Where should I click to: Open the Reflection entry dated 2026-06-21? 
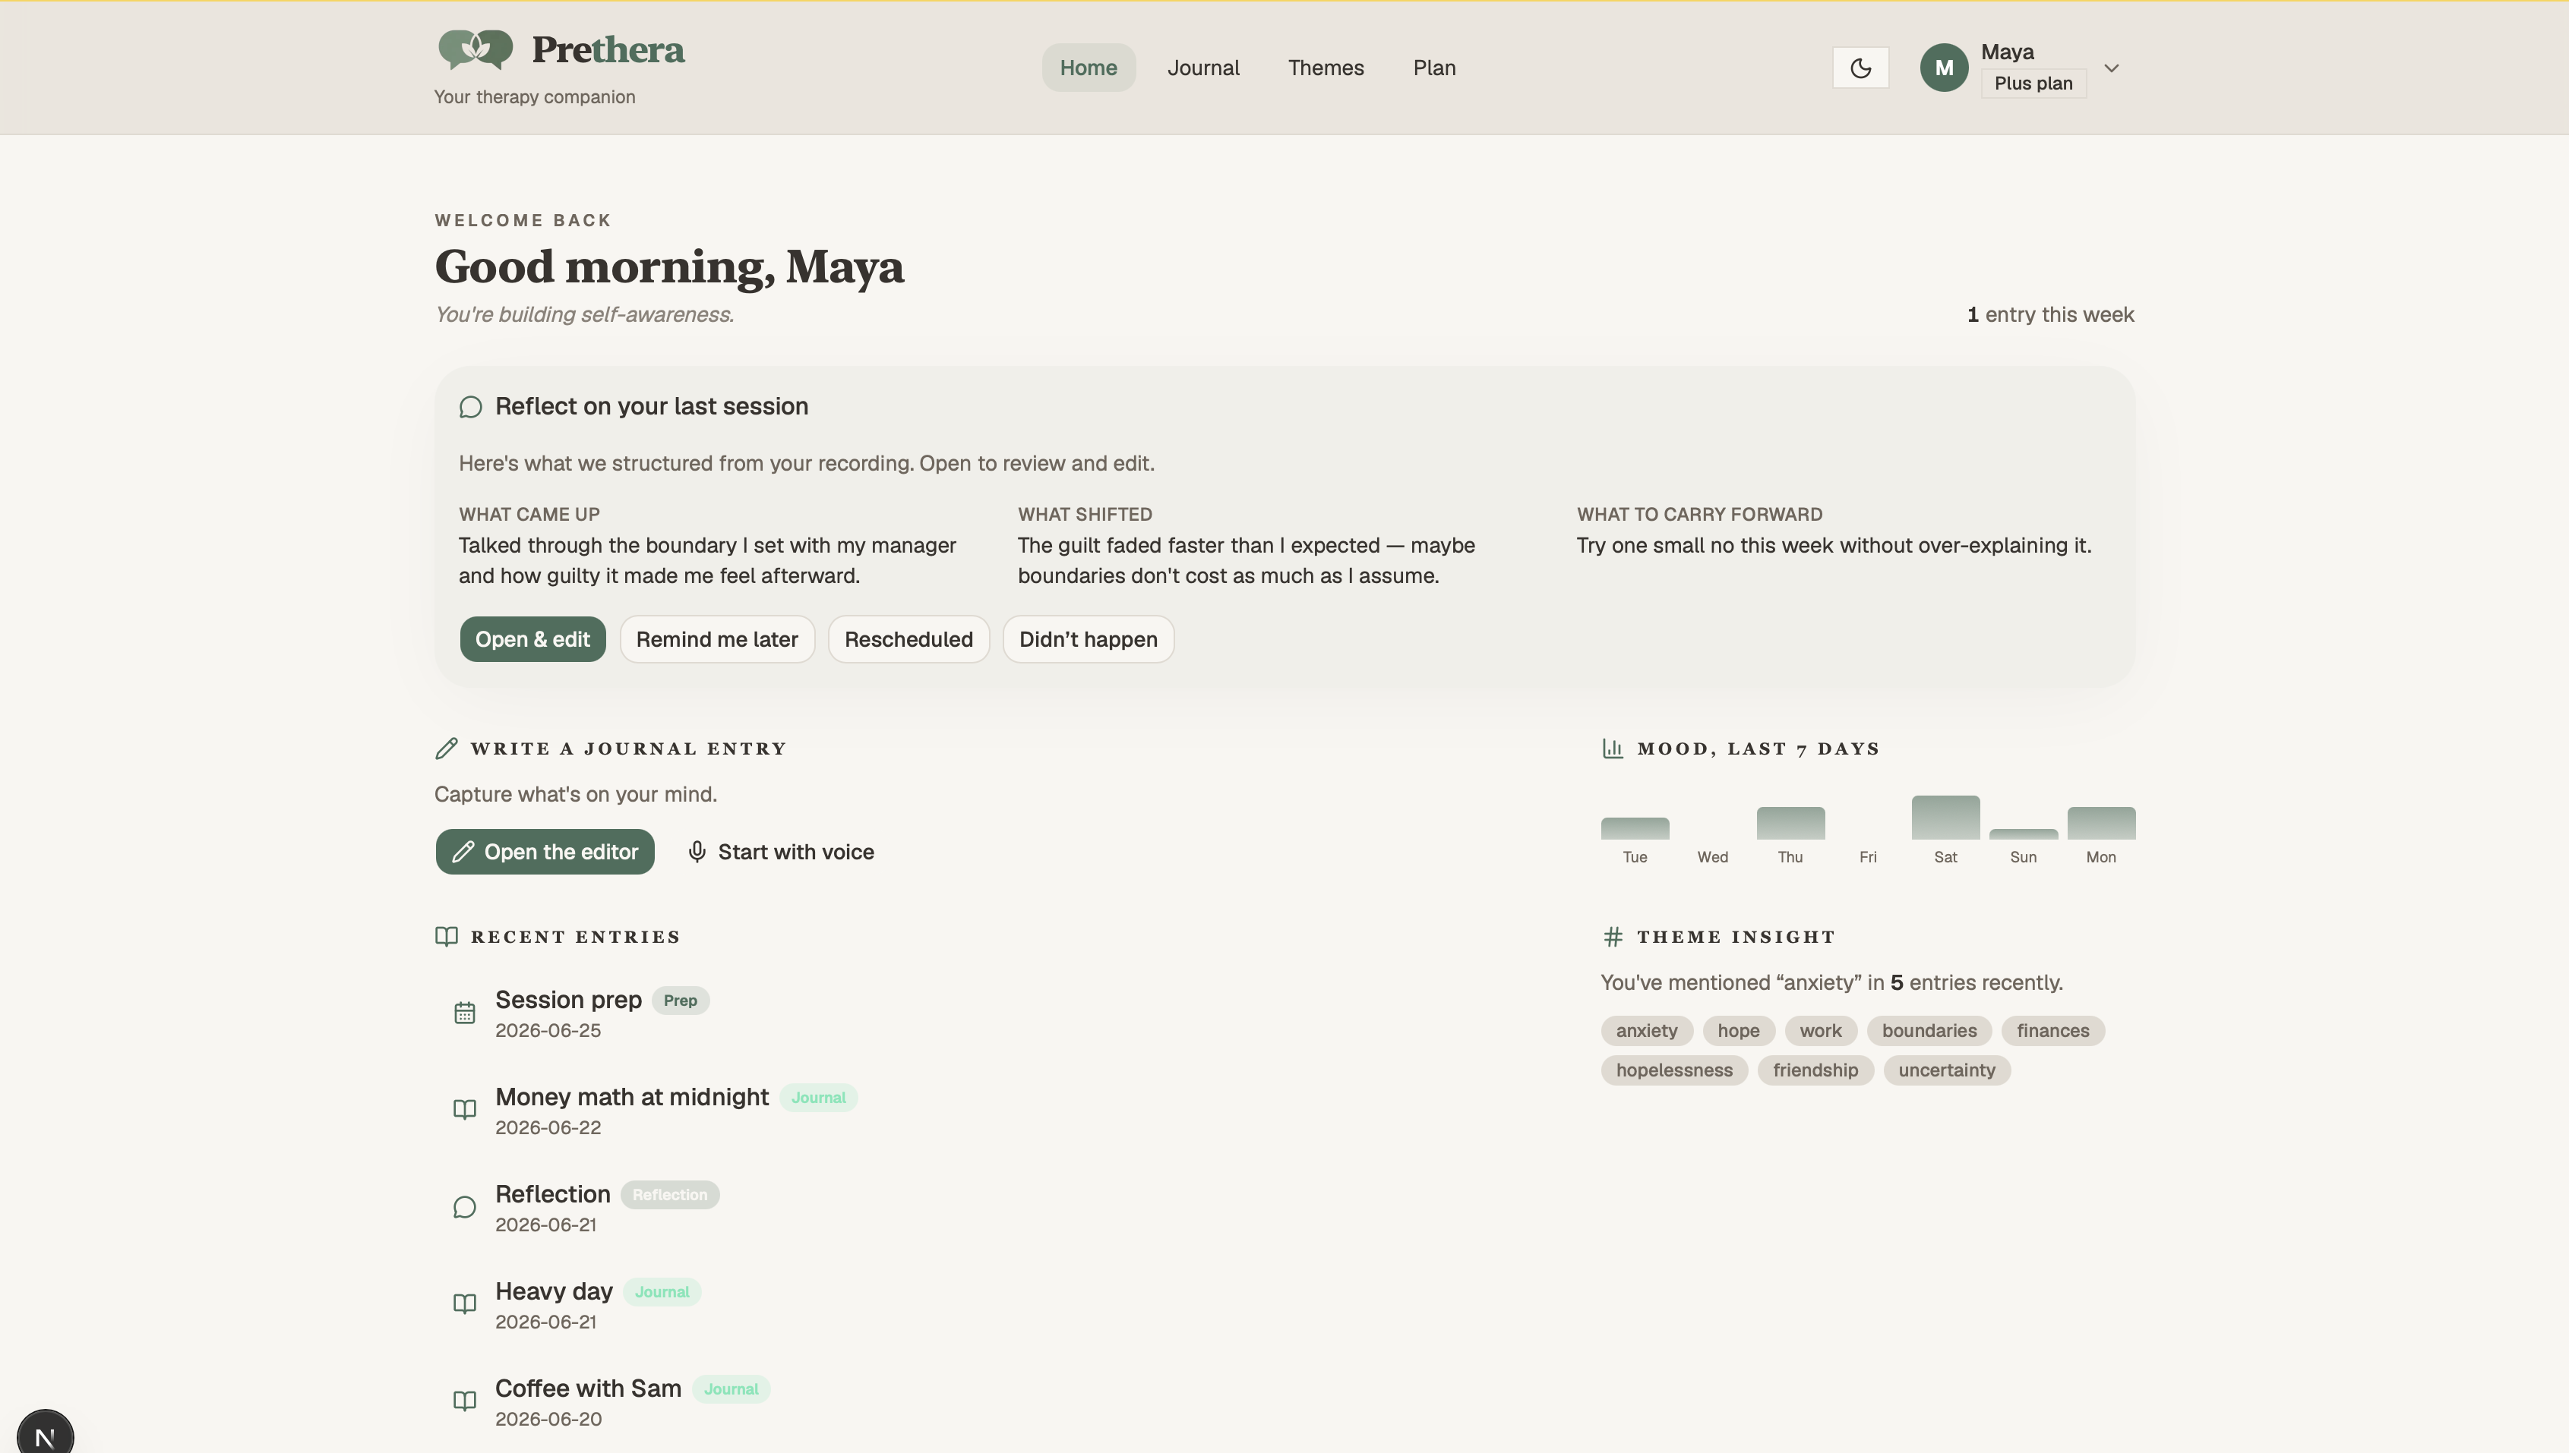[x=552, y=1195]
